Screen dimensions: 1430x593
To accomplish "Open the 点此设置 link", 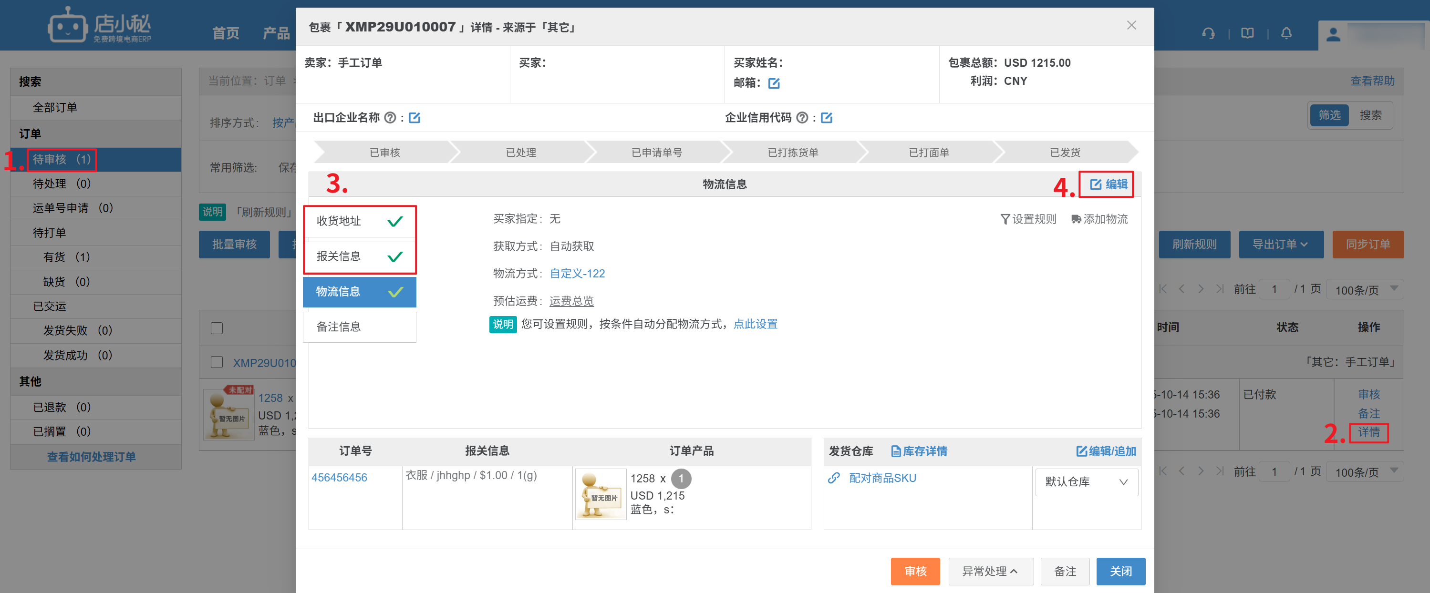I will pyautogui.click(x=755, y=324).
